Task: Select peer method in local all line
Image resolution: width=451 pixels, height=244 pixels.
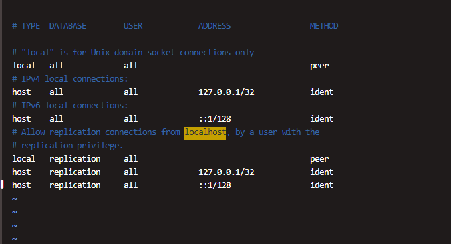Action: (x=319, y=66)
